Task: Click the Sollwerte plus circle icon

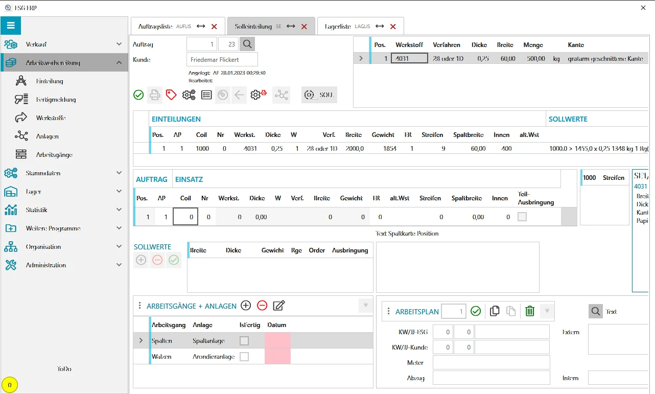Action: tap(141, 260)
